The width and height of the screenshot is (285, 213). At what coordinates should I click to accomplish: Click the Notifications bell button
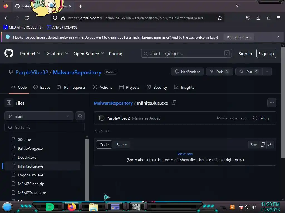coord(187,72)
